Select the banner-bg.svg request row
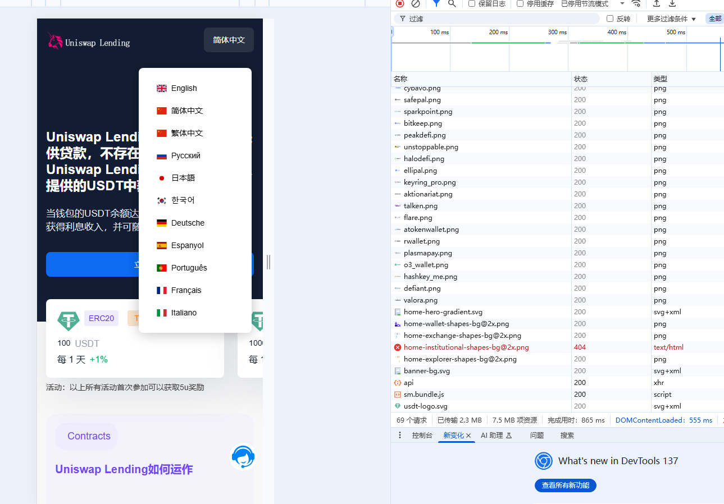The image size is (724, 504). point(557,371)
